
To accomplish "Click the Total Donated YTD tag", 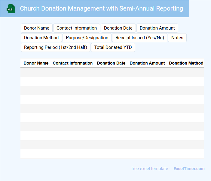I will pyautogui.click(x=113, y=47).
